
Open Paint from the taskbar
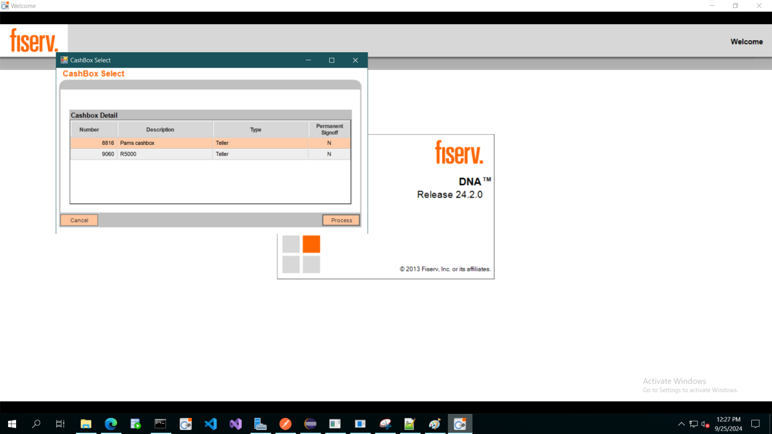click(435, 424)
